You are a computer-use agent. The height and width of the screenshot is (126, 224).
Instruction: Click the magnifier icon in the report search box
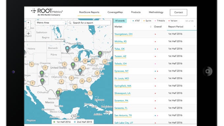click(x=70, y=23)
